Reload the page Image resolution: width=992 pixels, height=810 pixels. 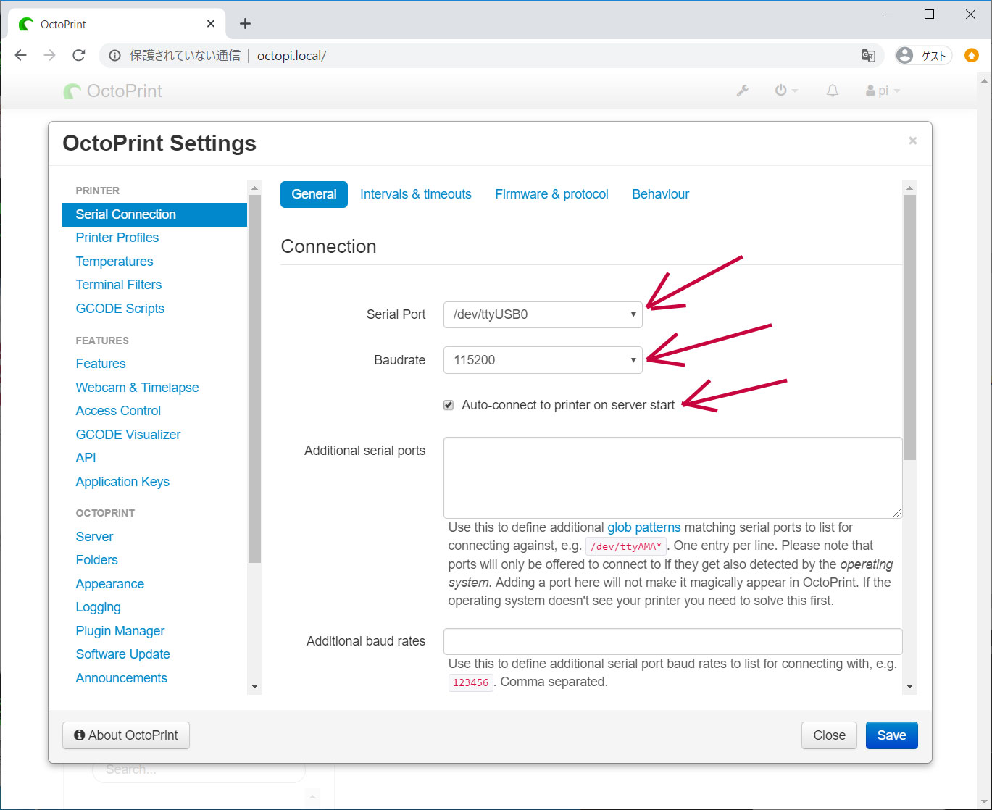[79, 55]
